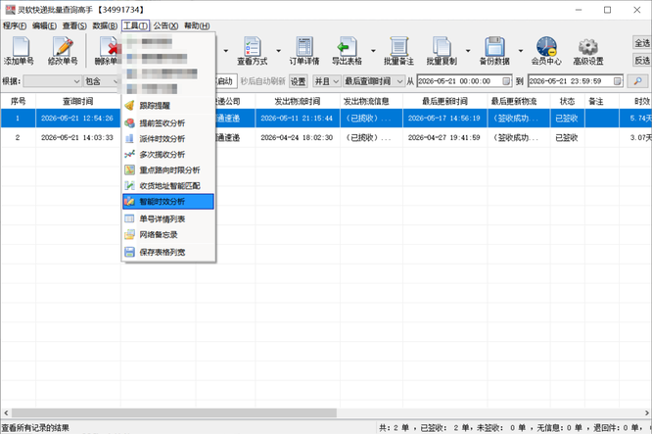The height and width of the screenshot is (434, 652).
Task: Sort by 序号 column header
Action: (x=18, y=101)
